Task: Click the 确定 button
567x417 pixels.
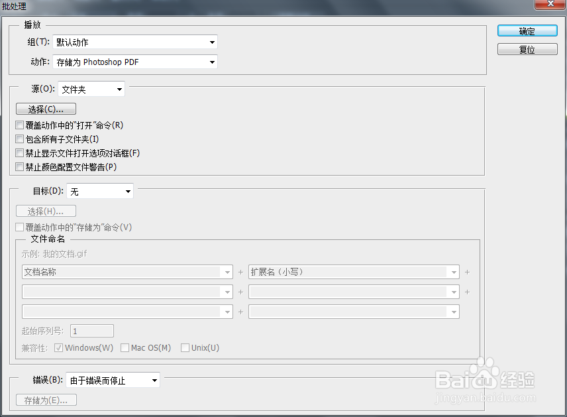Action: [527, 31]
